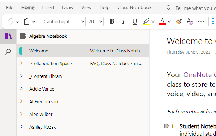This screenshot has width=216, height=136.
Task: Switch to the Home tab
Action: 28,7
